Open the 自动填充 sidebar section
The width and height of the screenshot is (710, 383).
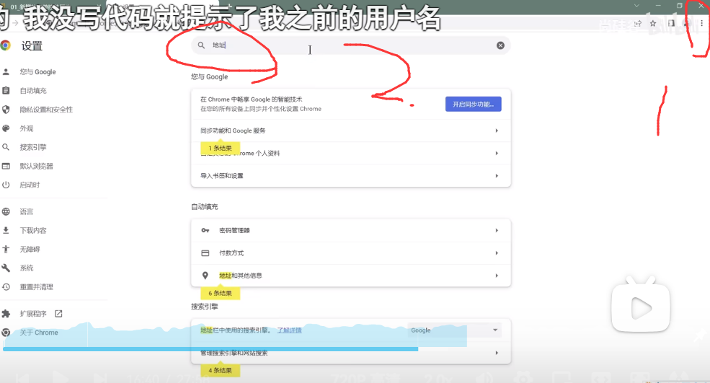(x=33, y=91)
